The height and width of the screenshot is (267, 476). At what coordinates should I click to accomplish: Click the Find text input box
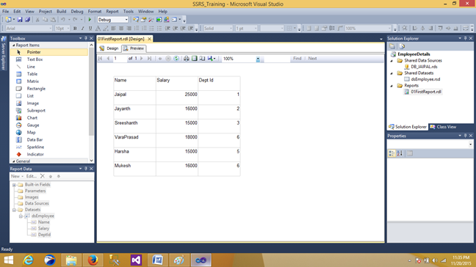[277, 59]
